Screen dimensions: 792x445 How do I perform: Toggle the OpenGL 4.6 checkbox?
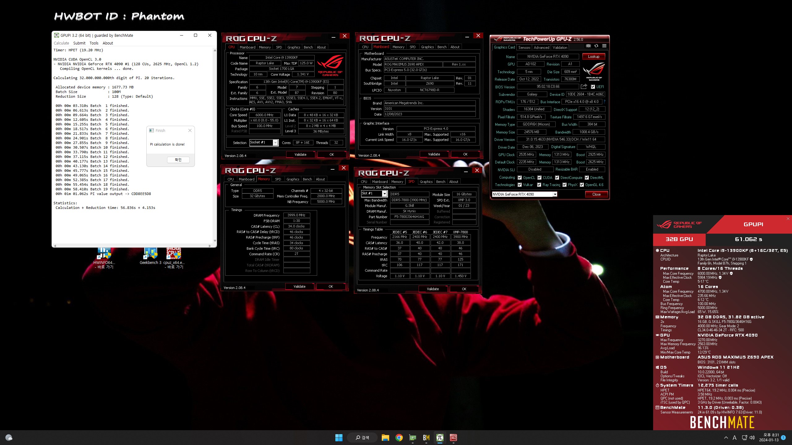click(582, 185)
